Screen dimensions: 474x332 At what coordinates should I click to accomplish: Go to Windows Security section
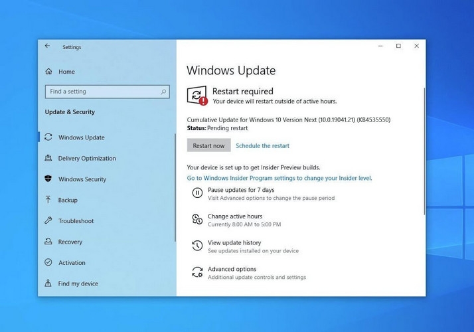tap(82, 179)
